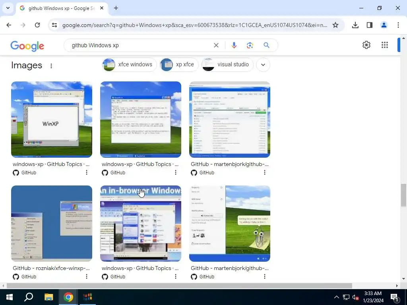Open more options for rozniak/xfce-winxp result
The width and height of the screenshot is (407, 305).
tap(86, 276)
